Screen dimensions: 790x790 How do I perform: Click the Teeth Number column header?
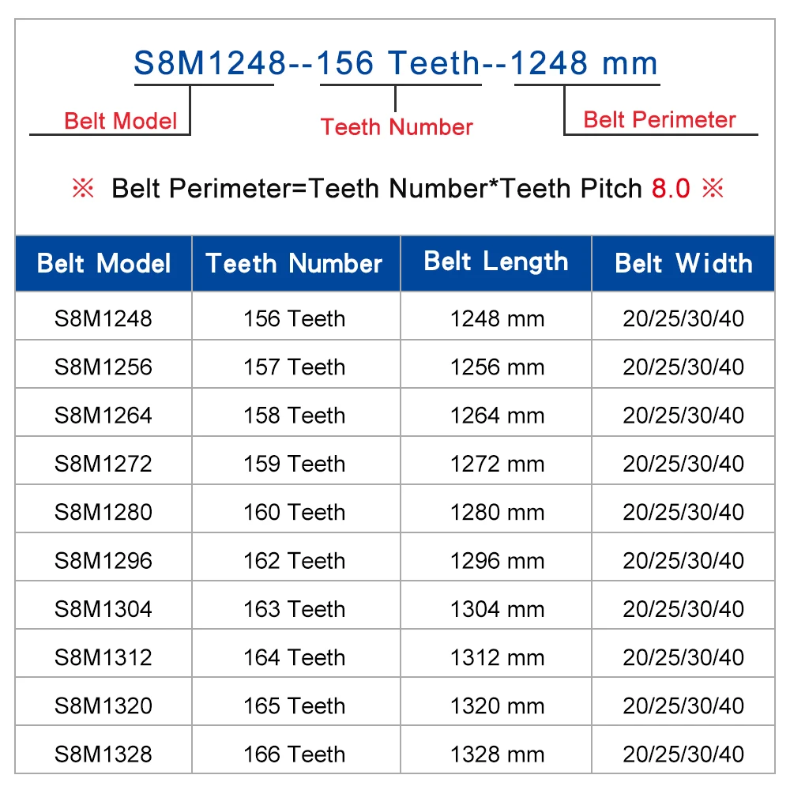[295, 264]
